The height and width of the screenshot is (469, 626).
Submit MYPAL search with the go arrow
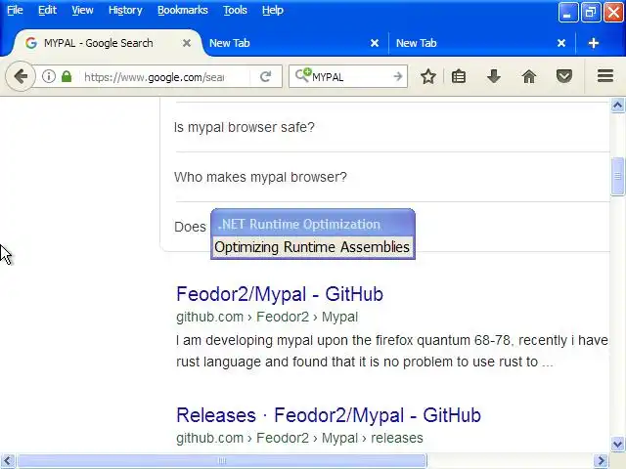coord(398,76)
